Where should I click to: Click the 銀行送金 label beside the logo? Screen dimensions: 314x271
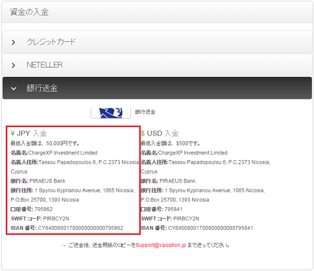pyautogui.click(x=145, y=111)
